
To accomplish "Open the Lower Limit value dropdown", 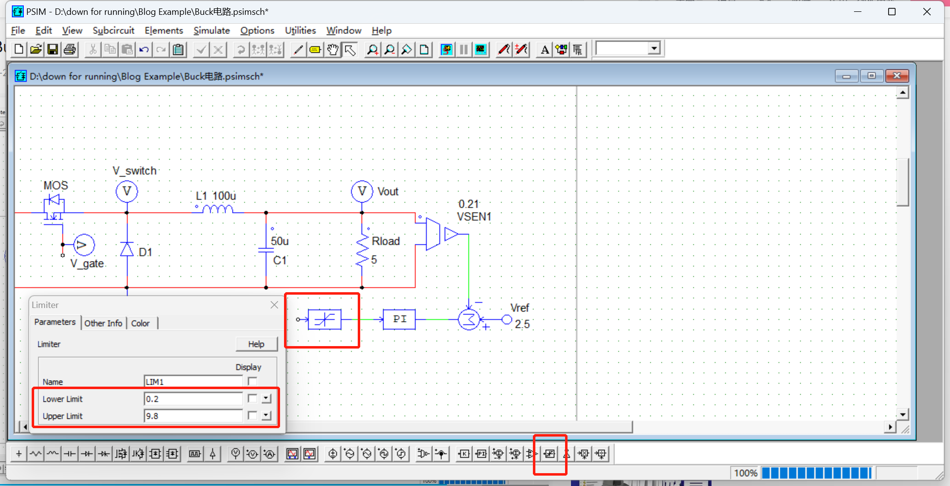I will 267,398.
